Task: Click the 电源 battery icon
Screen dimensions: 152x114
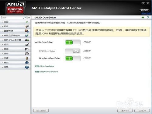Action: pos(27,58)
